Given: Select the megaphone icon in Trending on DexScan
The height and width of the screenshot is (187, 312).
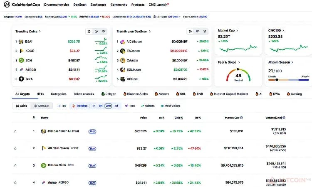Looking at the screenshot, I should click(197, 32).
